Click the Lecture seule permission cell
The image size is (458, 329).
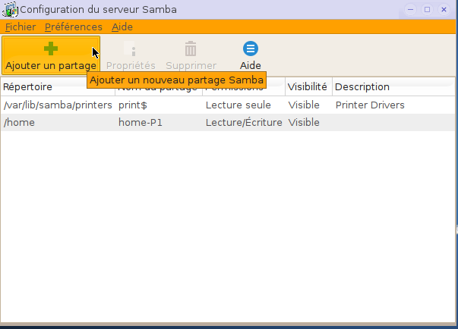[238, 105]
